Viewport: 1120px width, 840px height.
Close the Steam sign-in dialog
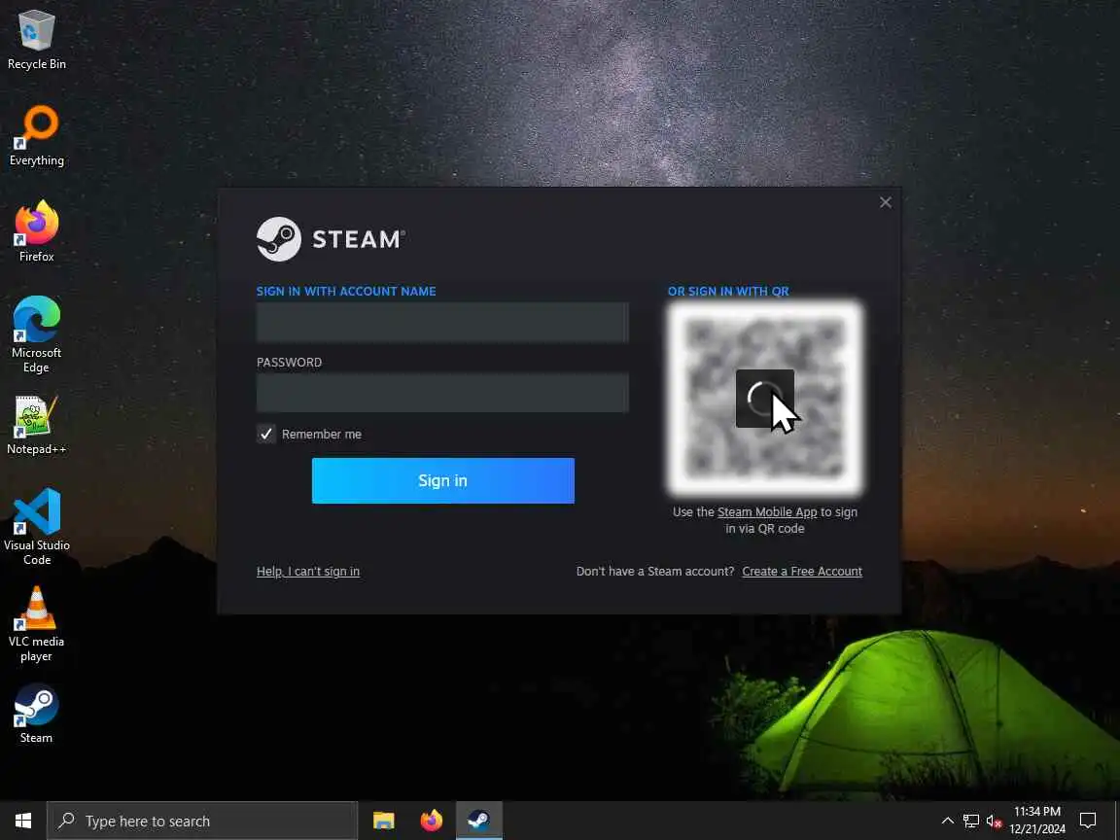tap(886, 203)
